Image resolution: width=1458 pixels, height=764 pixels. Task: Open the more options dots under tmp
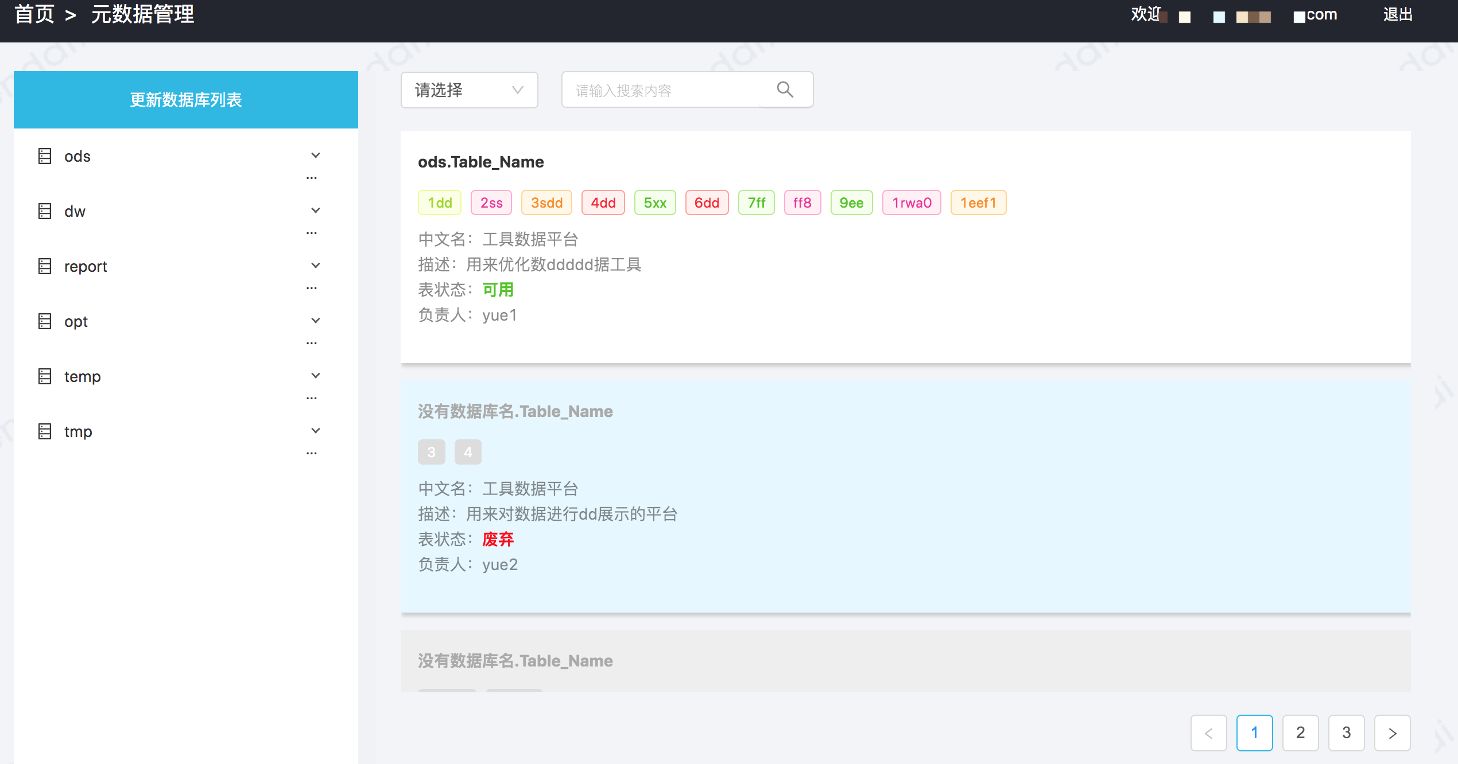pyautogui.click(x=312, y=454)
